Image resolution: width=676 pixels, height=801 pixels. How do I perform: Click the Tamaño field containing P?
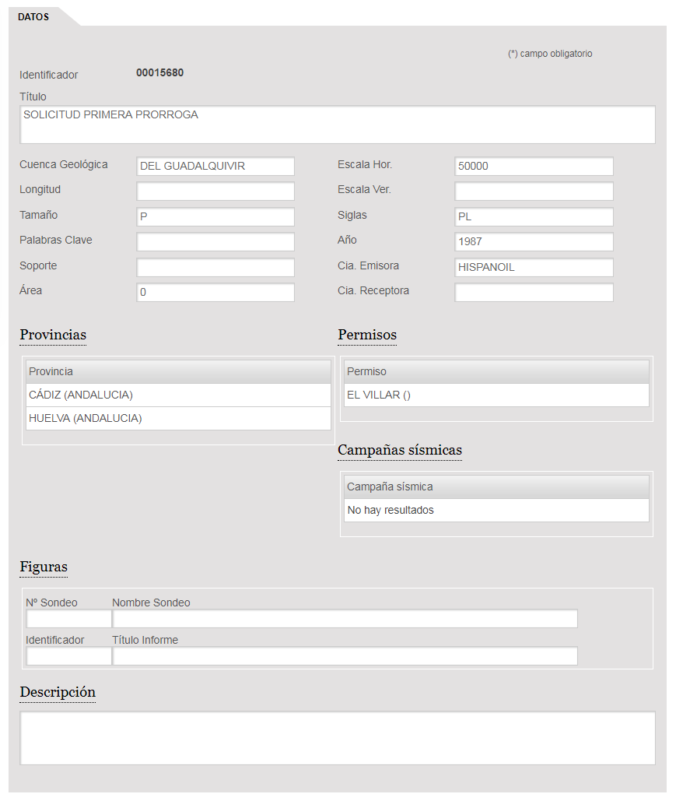point(215,217)
